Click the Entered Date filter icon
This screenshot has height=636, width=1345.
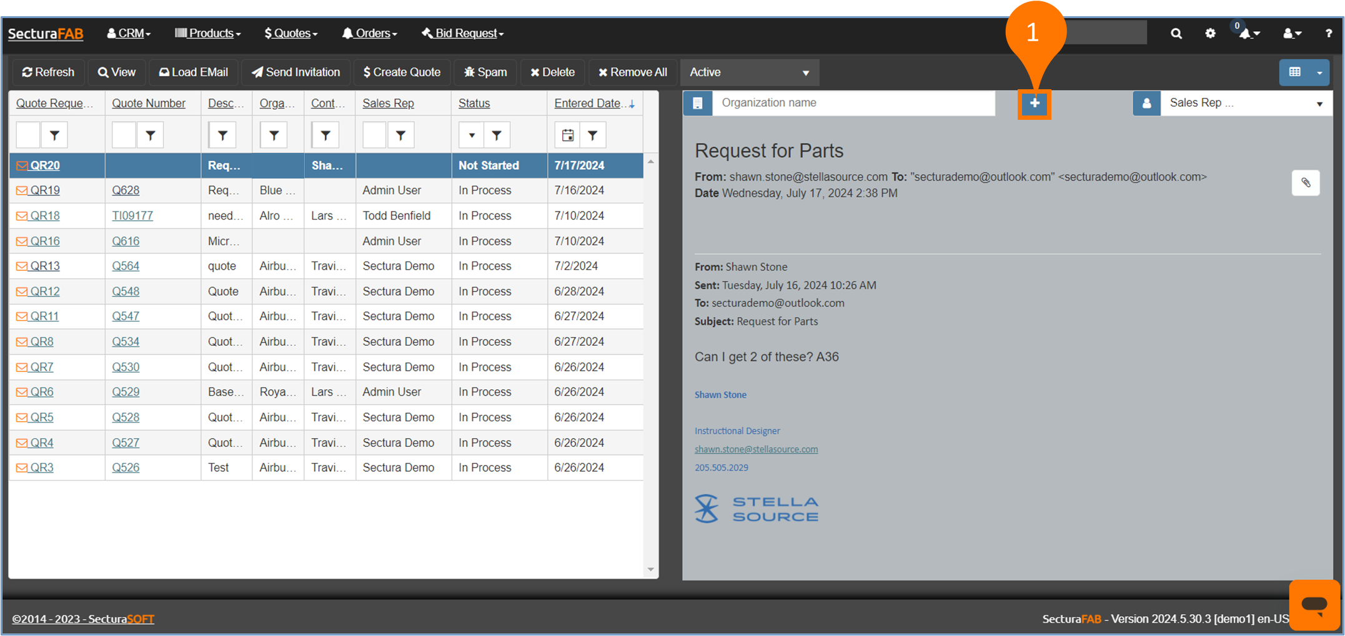(x=593, y=135)
